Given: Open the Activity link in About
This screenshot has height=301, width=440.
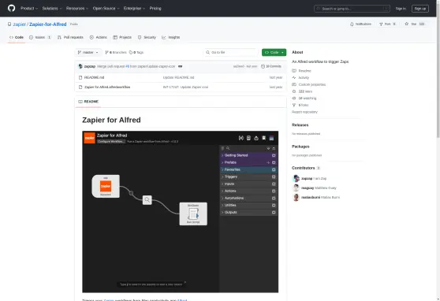Looking at the screenshot, I should coord(304,78).
